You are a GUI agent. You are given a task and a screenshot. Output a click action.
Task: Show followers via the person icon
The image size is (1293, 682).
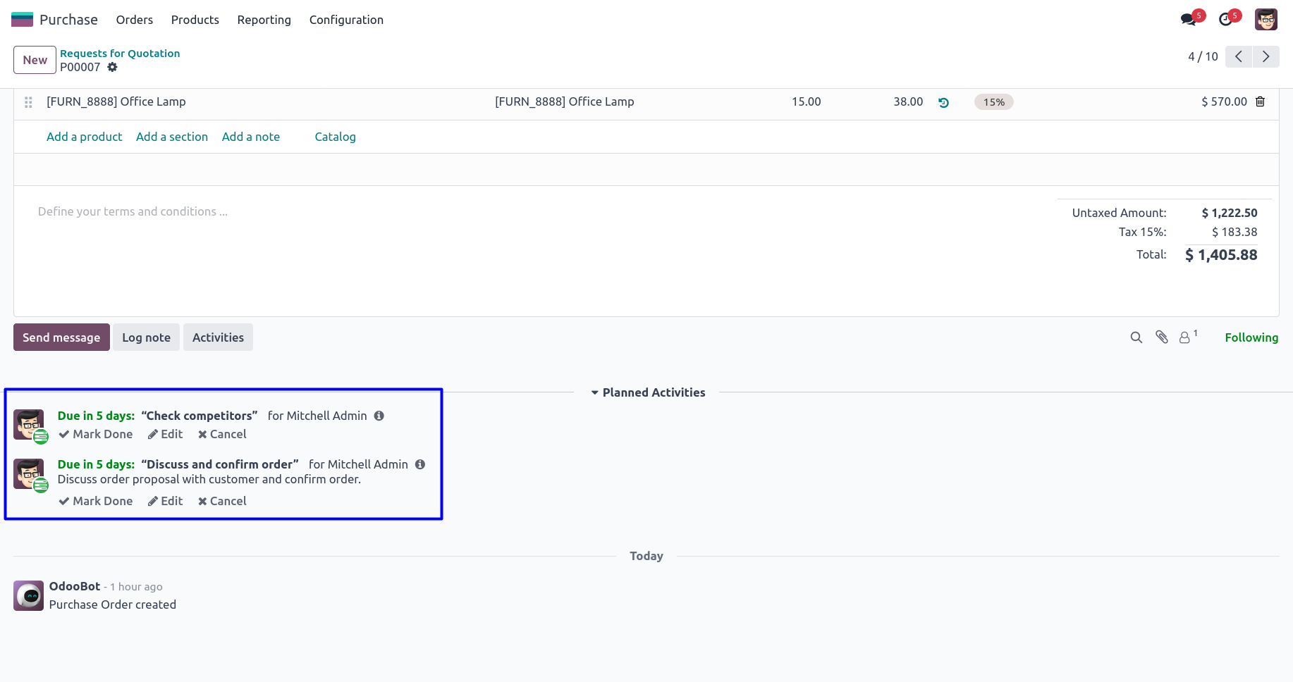click(1186, 337)
